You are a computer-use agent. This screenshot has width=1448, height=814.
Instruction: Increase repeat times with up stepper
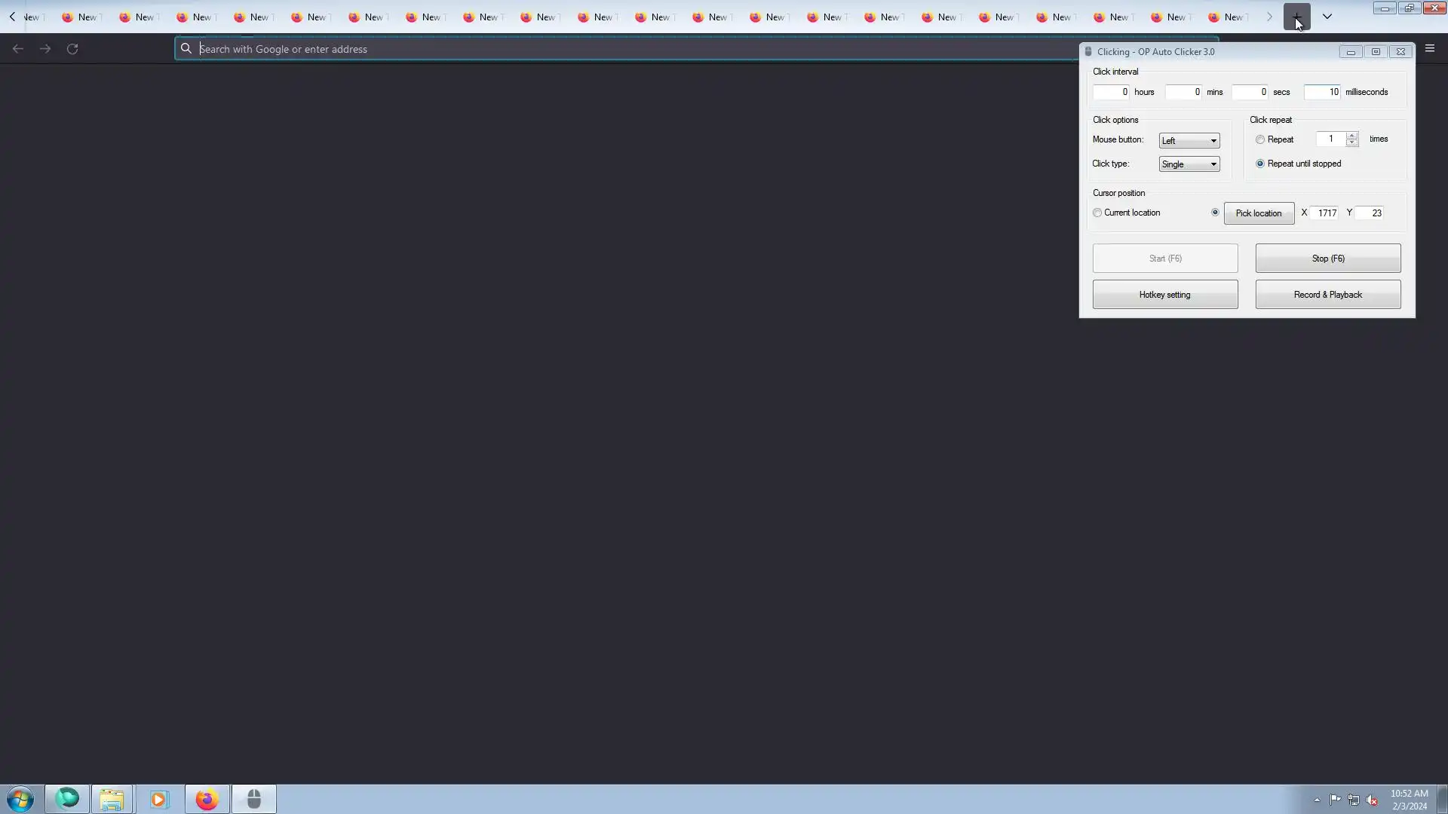point(1351,136)
